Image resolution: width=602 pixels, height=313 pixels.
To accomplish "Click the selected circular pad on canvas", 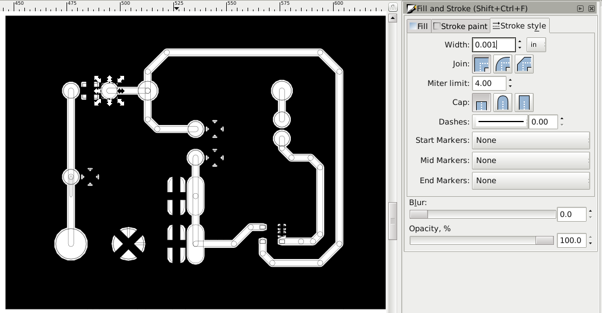I will pos(109,91).
